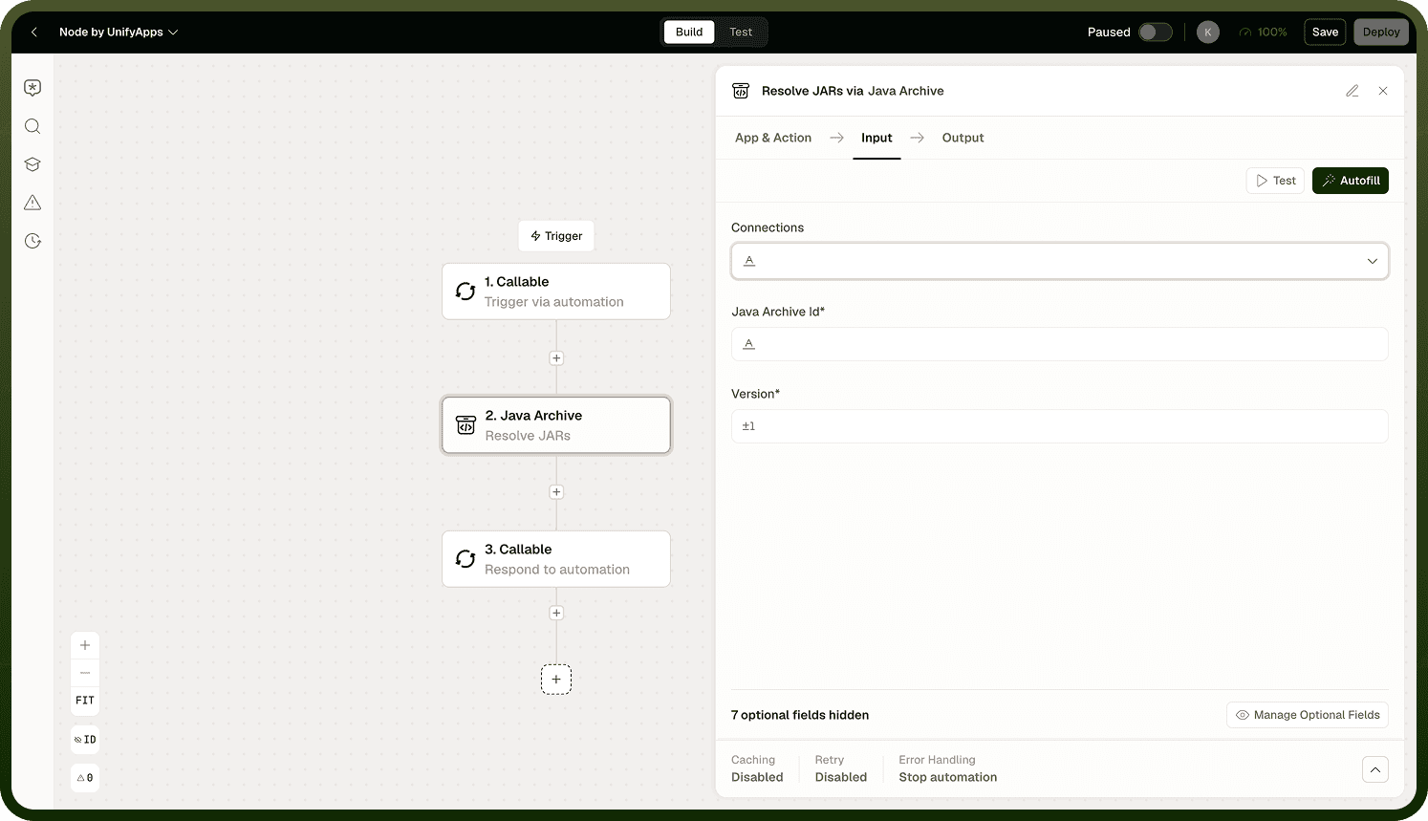This screenshot has width=1428, height=821.
Task: Switch to Input tab
Action: (x=876, y=138)
